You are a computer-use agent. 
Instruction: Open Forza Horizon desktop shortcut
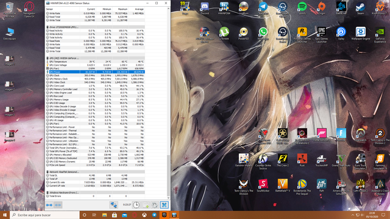click(x=322, y=135)
